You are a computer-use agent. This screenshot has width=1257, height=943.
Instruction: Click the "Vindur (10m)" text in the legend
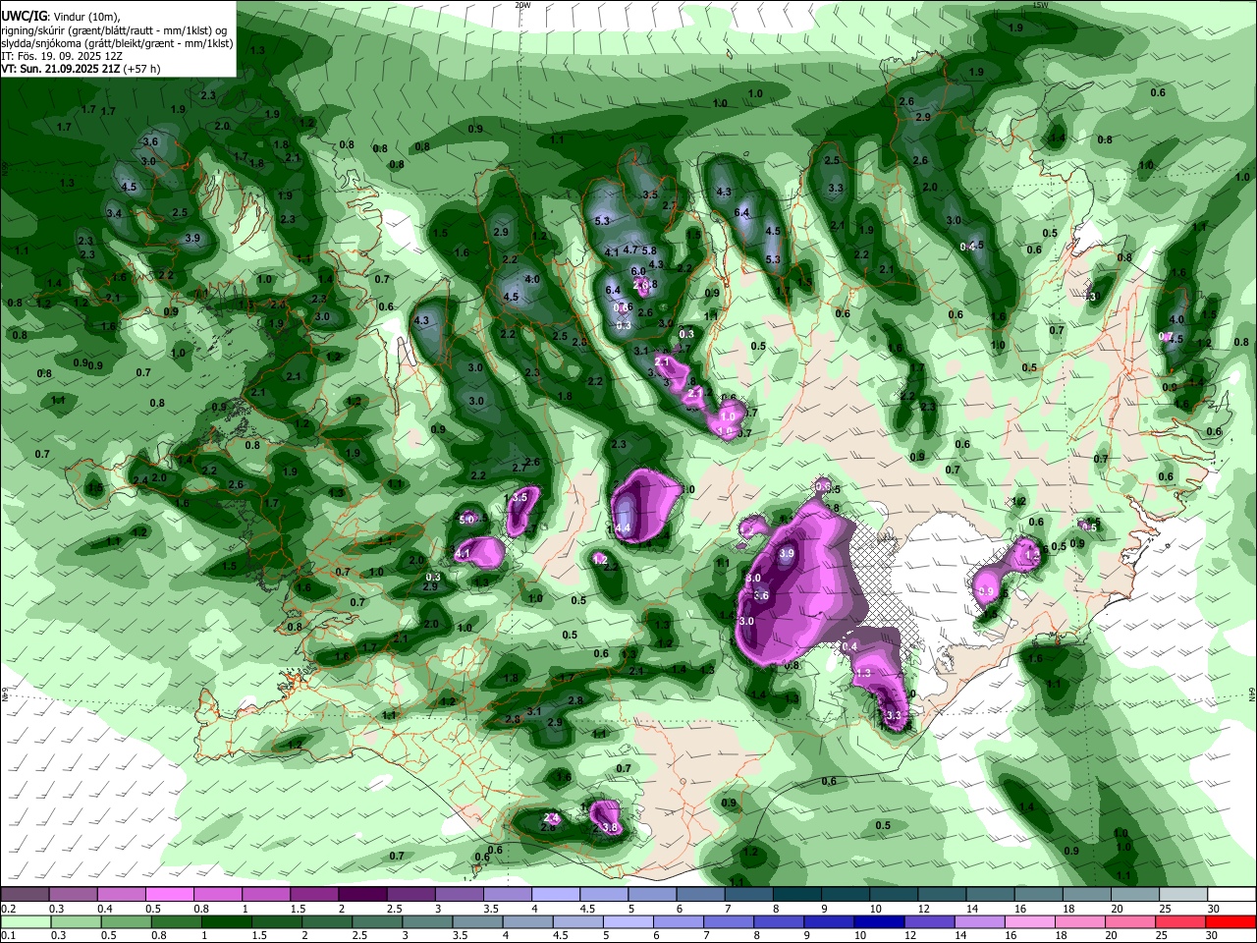tap(84, 17)
